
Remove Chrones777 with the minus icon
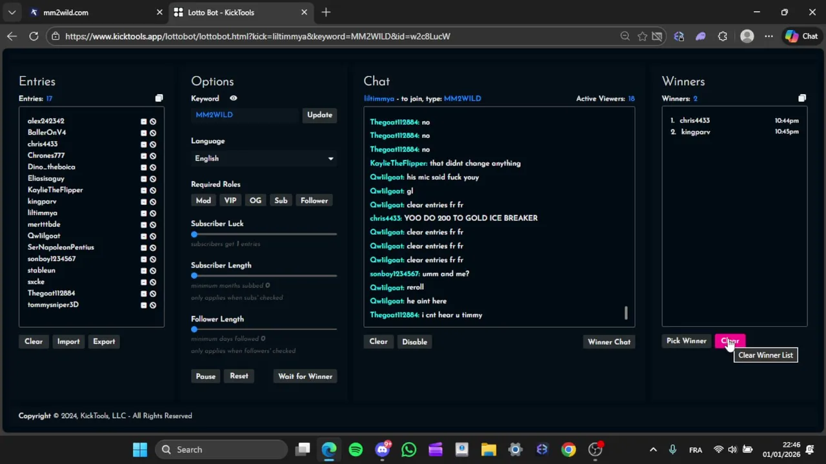click(x=144, y=156)
